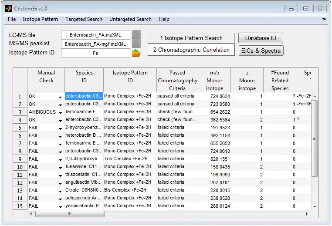Click gray browse square next to LC-MS file

point(136,34)
